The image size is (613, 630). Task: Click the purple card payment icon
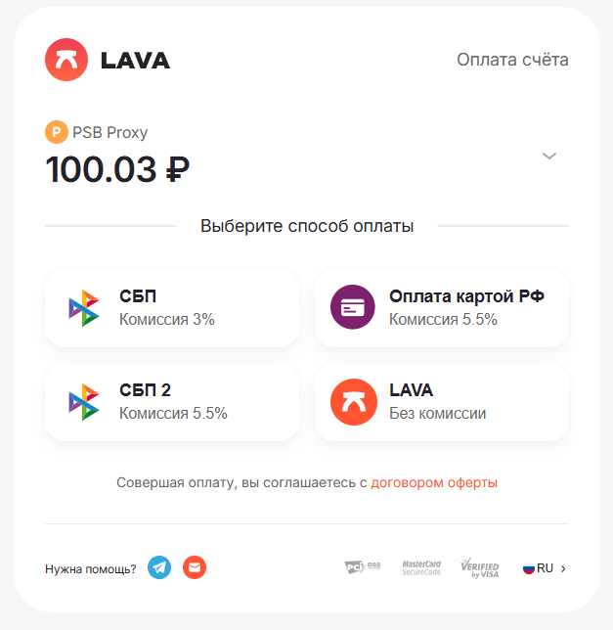pyautogui.click(x=353, y=307)
